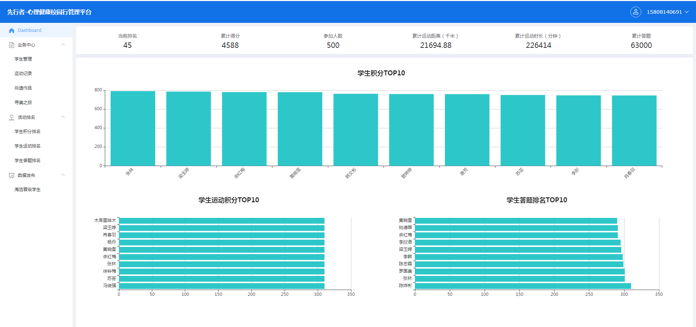Click the user avatar icon
This screenshot has width=696, height=327.
[x=635, y=12]
